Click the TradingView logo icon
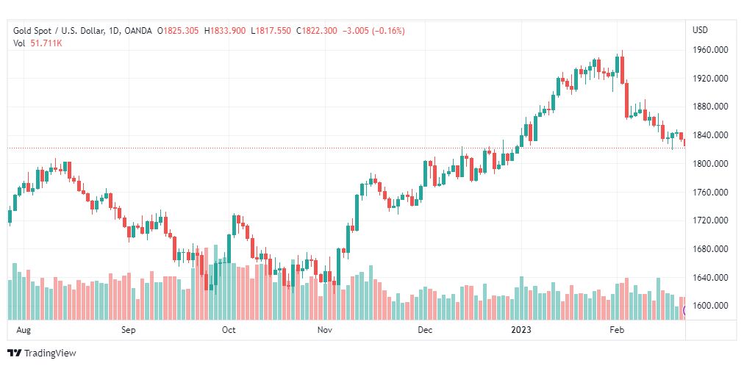Screen dimensions: 744x366 tap(14, 354)
